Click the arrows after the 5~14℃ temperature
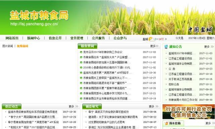This screenshot has width=215, height=129. [166, 39]
